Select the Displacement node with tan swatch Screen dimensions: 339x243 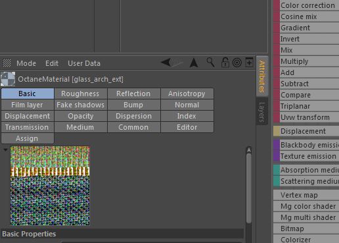coord(306,131)
